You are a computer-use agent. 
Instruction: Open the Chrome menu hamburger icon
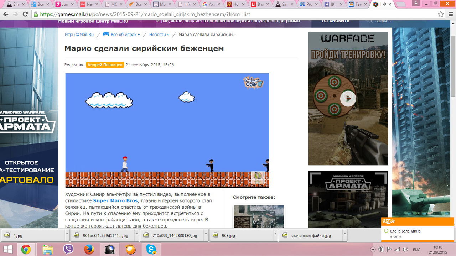(450, 14)
